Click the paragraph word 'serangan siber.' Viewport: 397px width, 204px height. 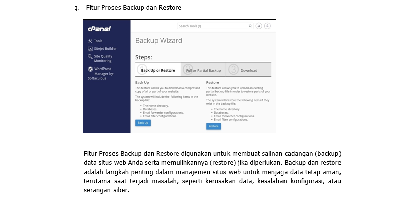pyautogui.click(x=106, y=190)
